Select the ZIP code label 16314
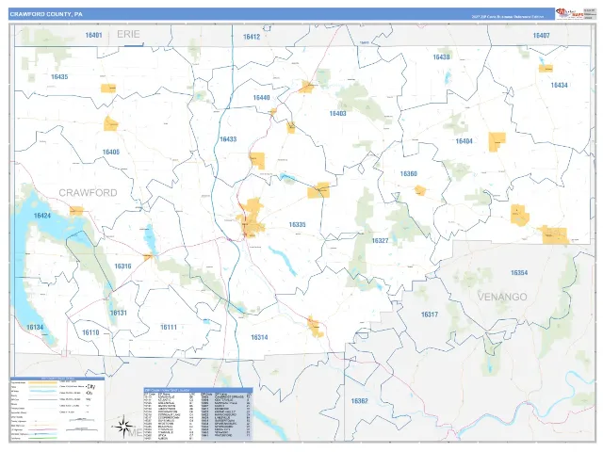This screenshot has width=603, height=452. click(x=259, y=337)
